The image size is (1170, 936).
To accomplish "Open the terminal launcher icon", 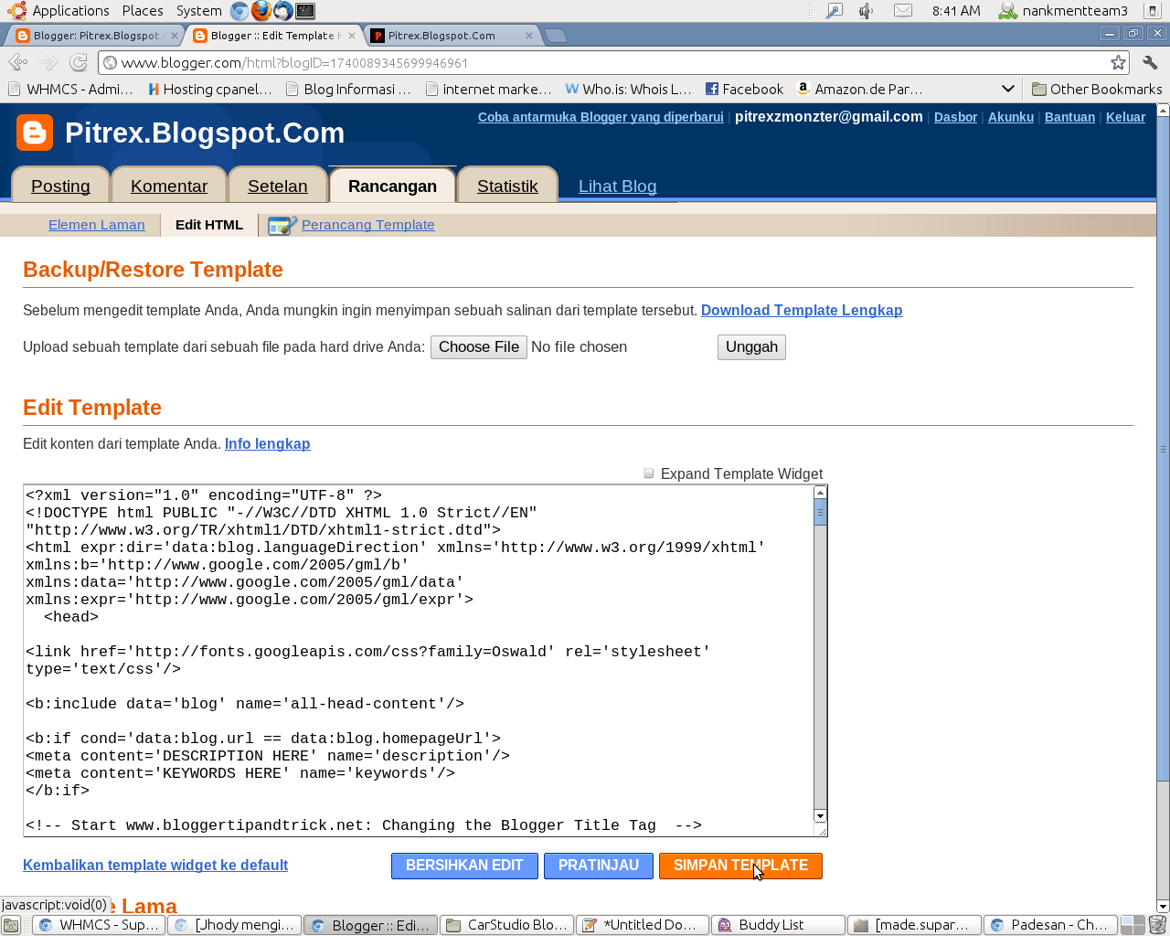I will [305, 11].
